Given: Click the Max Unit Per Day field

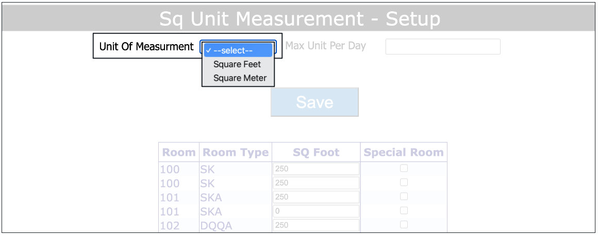Looking at the screenshot, I should pyautogui.click(x=443, y=46).
